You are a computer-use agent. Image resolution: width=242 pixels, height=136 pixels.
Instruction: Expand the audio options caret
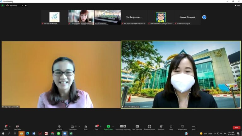[10, 126]
